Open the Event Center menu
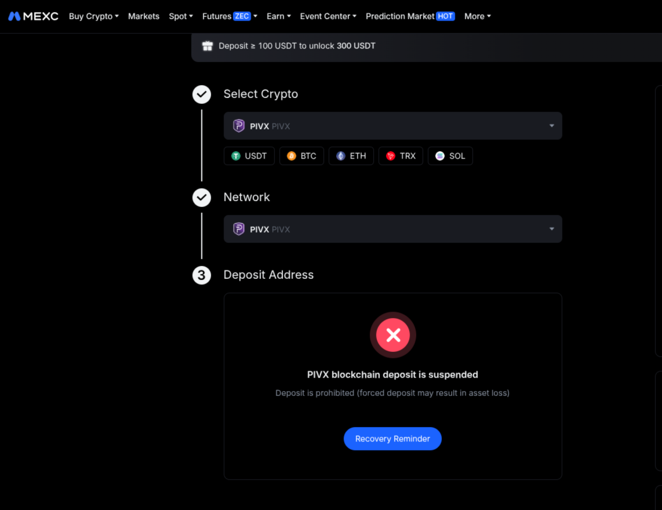The height and width of the screenshot is (510, 662). 328,16
